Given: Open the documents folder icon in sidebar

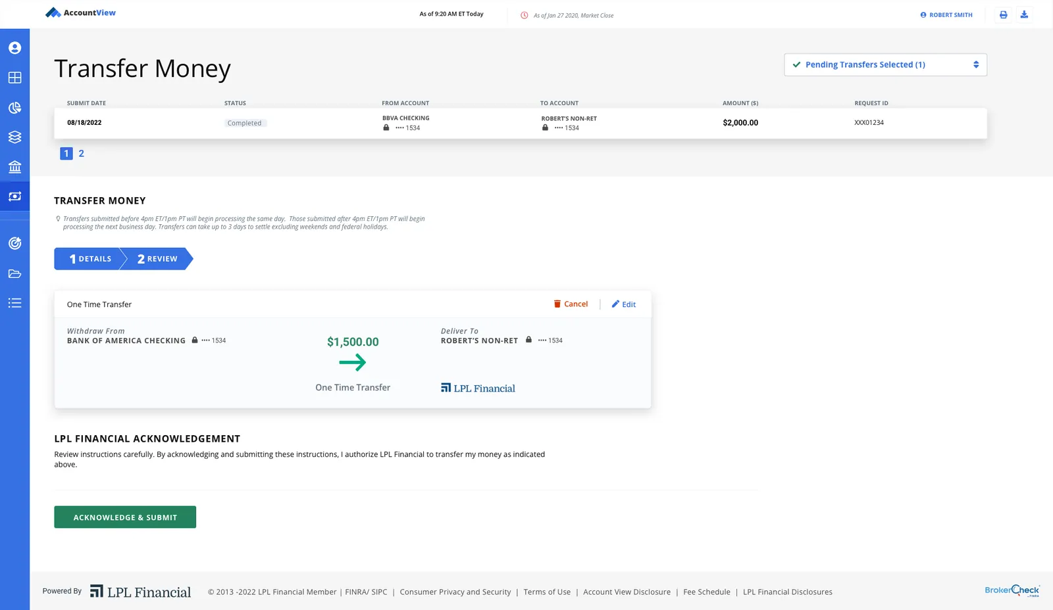Looking at the screenshot, I should pyautogui.click(x=14, y=273).
